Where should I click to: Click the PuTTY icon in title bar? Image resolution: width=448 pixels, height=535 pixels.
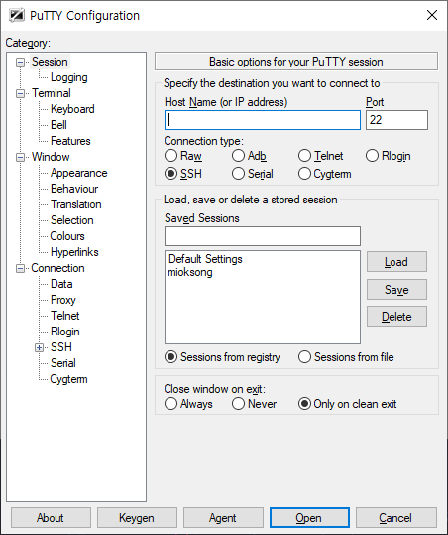17,15
